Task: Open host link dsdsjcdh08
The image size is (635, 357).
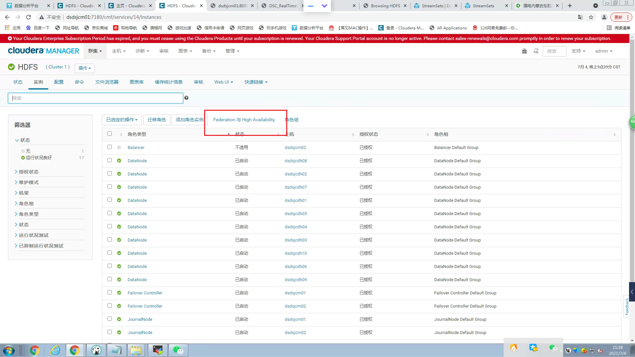Action: pyautogui.click(x=296, y=161)
